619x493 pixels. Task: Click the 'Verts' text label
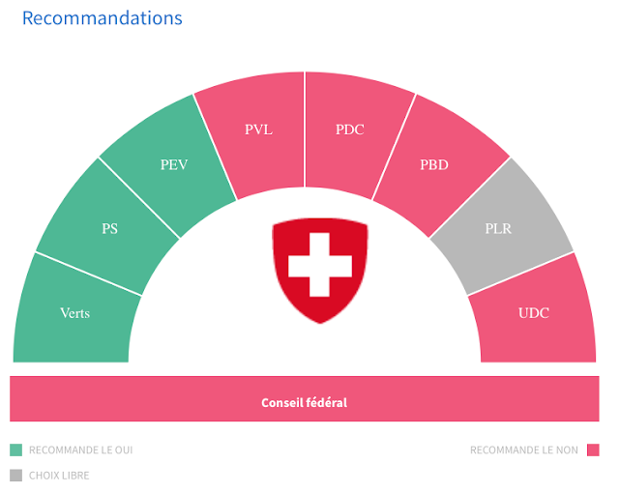[x=74, y=313]
